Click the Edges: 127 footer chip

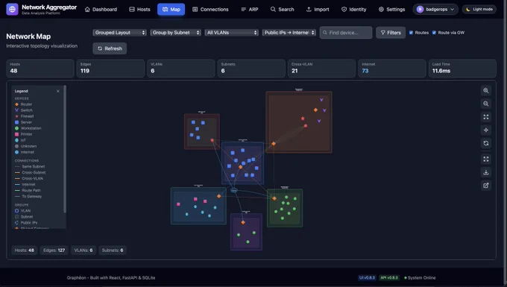(x=54, y=250)
